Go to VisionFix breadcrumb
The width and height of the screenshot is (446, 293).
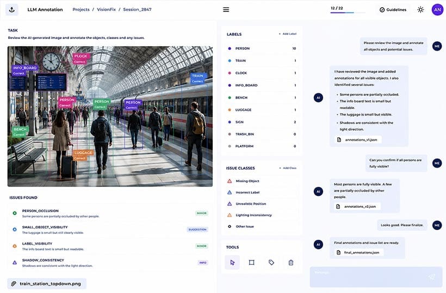(106, 10)
